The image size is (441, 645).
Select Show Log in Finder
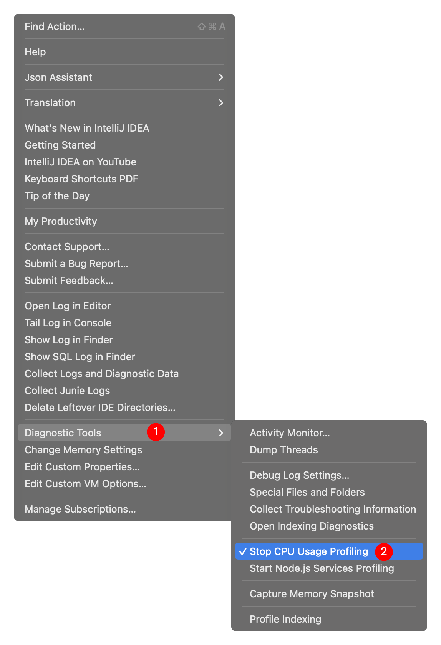pyautogui.click(x=69, y=340)
